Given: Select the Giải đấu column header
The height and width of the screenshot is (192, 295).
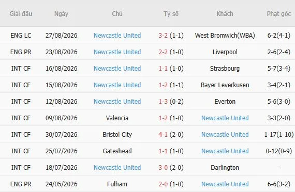Looking at the screenshot, I should click(21, 14).
